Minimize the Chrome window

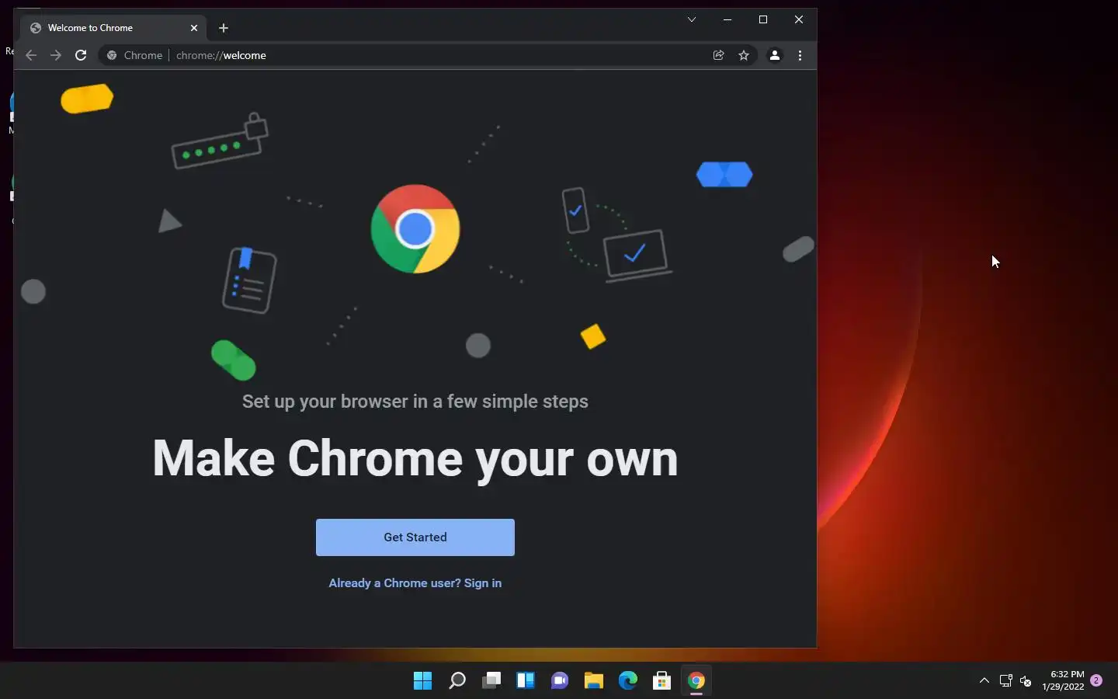(727, 19)
